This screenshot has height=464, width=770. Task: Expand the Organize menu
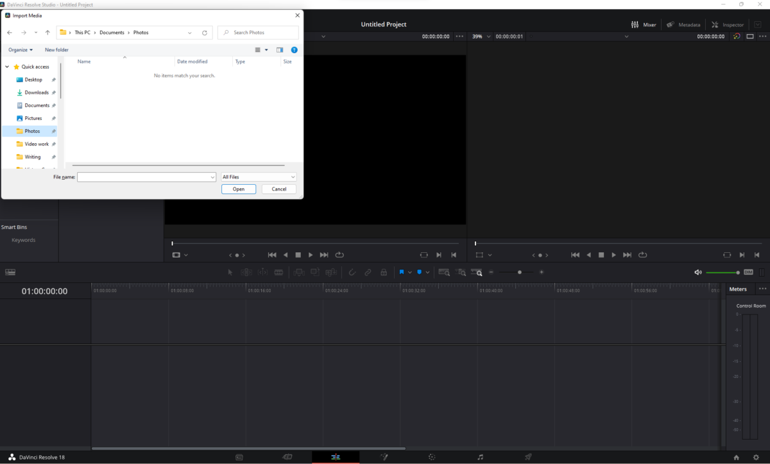[x=21, y=50]
